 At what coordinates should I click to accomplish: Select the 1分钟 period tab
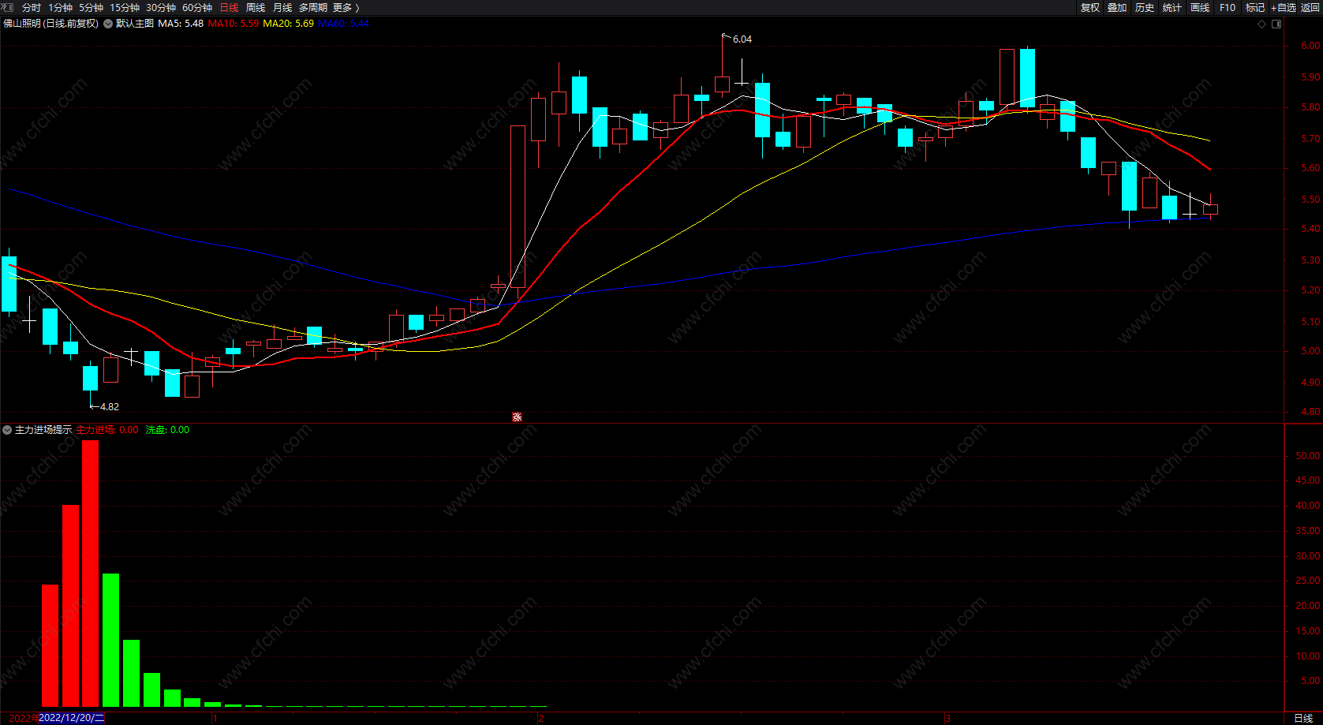point(60,8)
